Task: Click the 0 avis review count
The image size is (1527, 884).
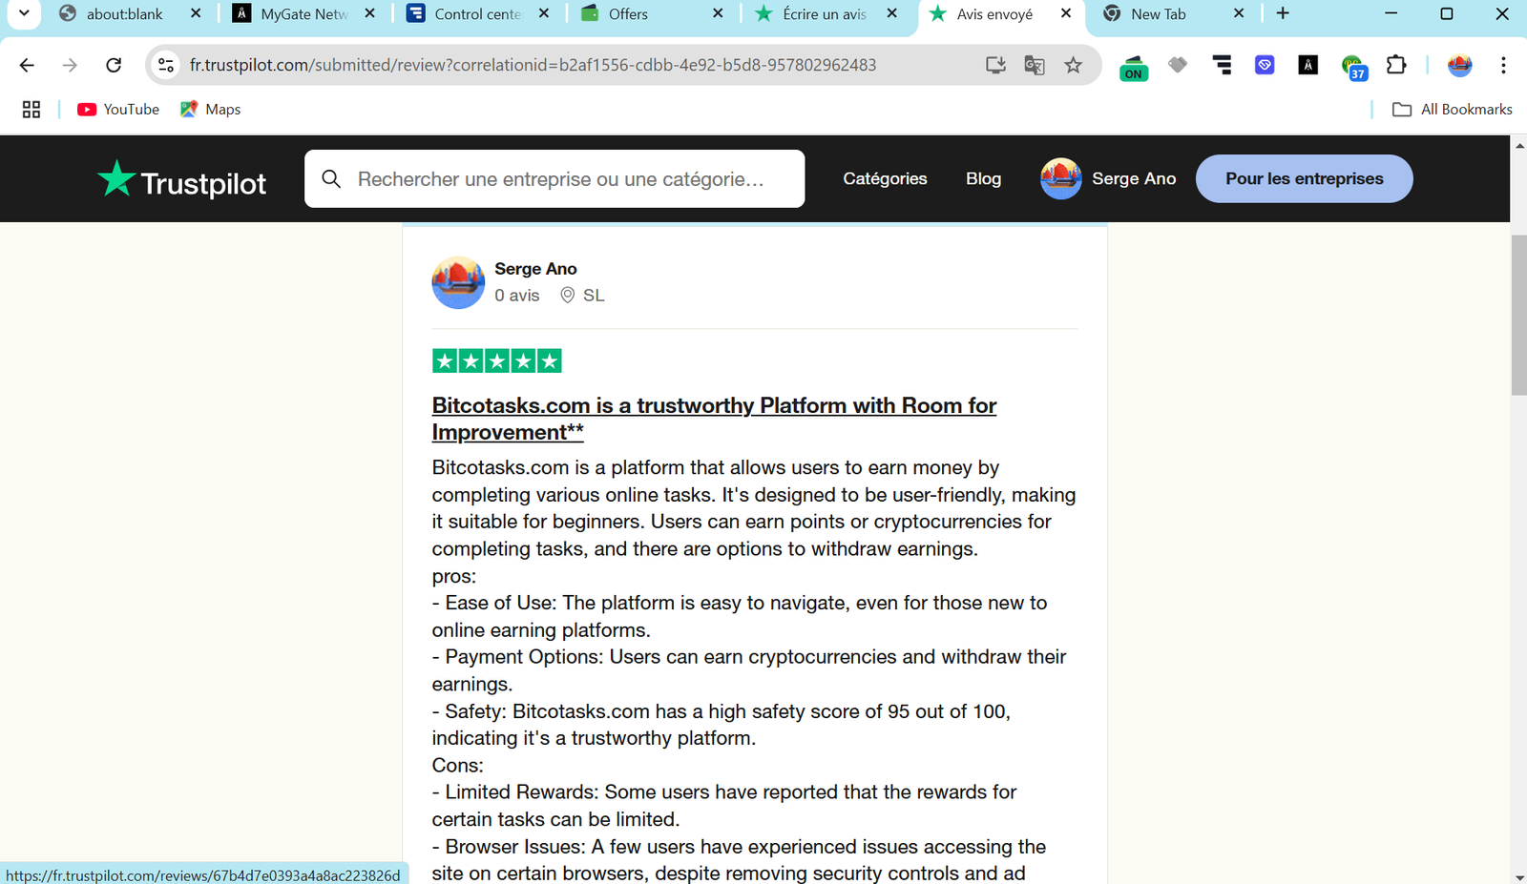Action: pyautogui.click(x=517, y=296)
